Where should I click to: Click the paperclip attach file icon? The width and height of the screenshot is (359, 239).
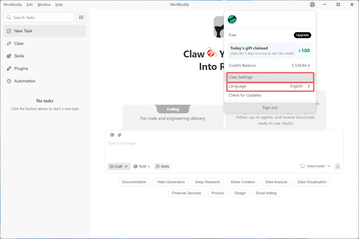click(119, 135)
